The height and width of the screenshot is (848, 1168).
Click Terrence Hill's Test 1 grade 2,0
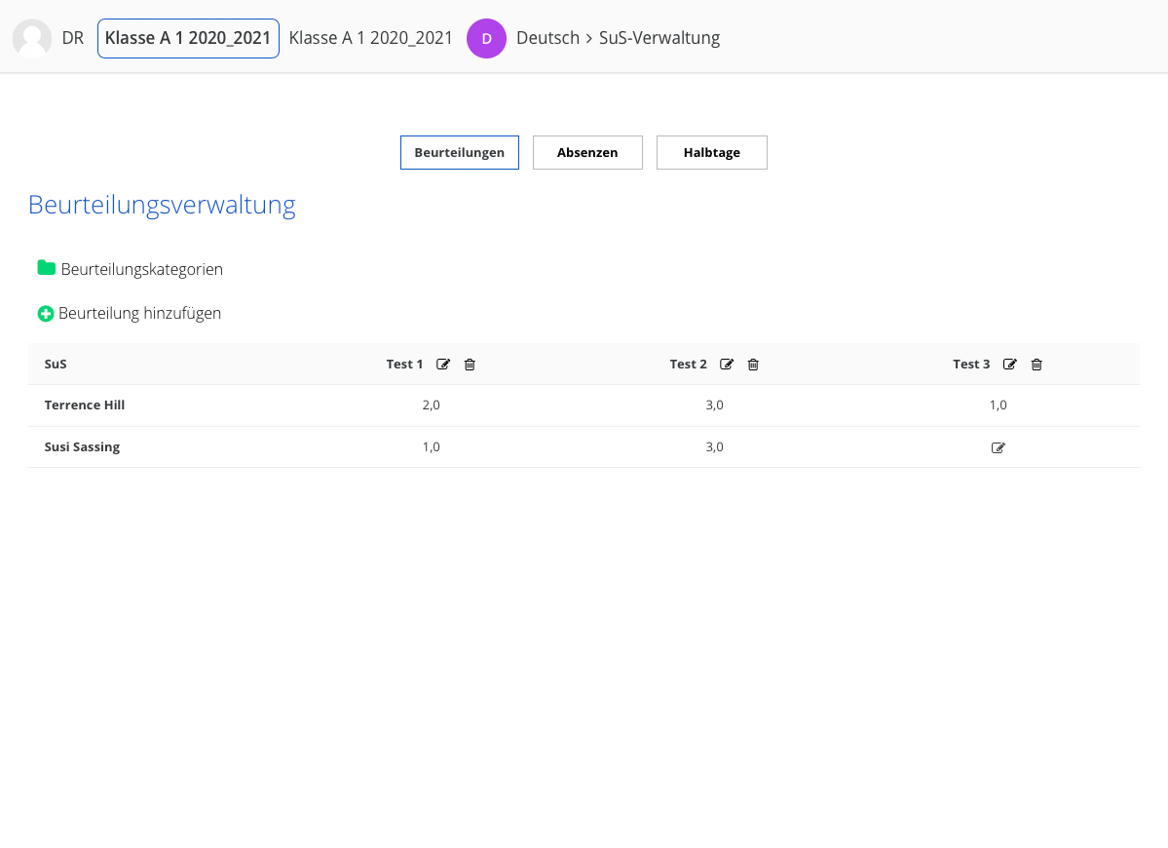click(431, 405)
